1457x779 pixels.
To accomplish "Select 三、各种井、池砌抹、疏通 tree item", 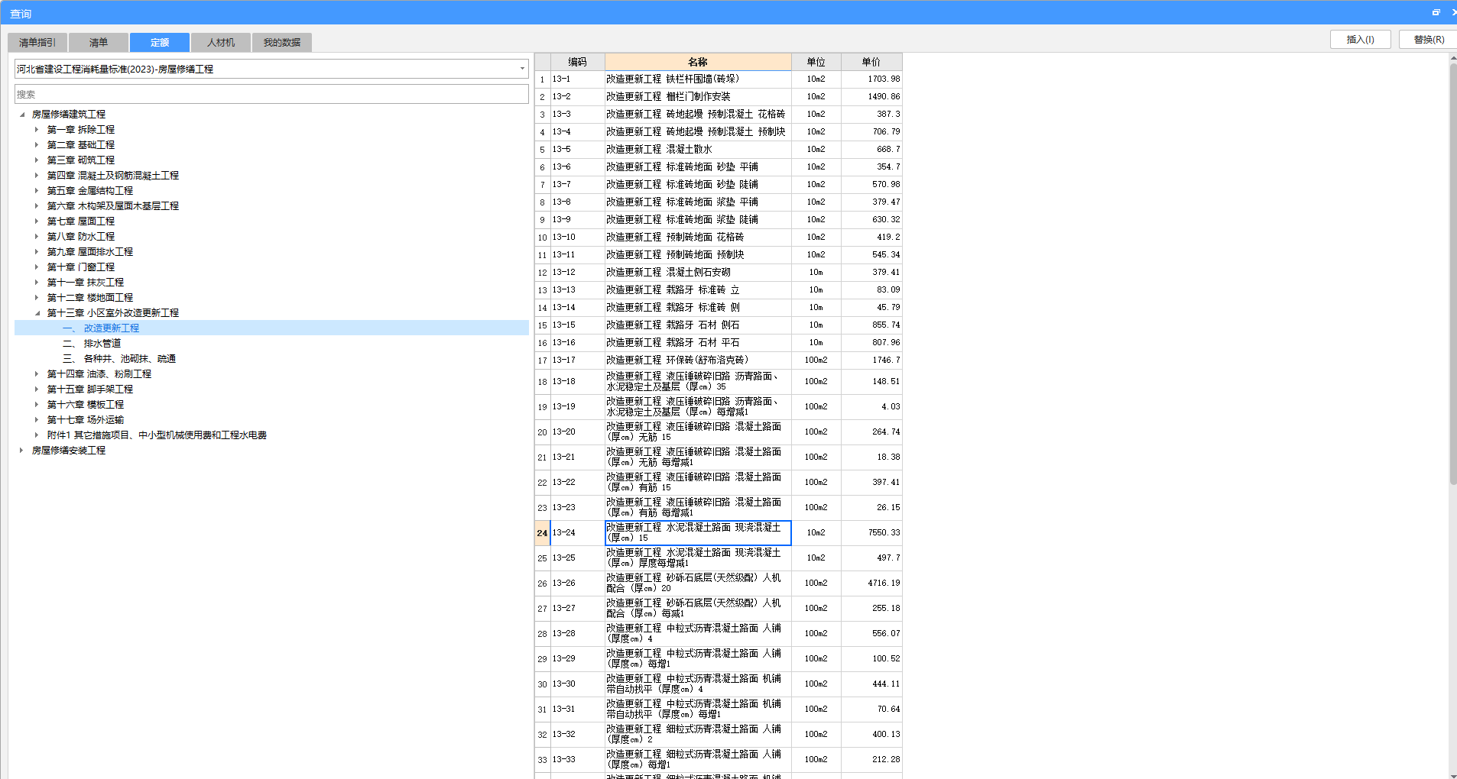I will tap(119, 359).
